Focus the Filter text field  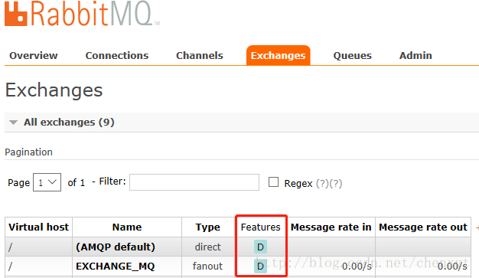click(194, 182)
